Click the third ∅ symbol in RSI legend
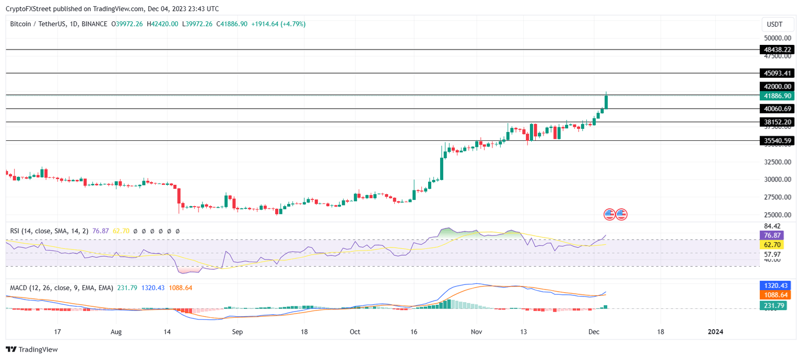Viewport: 802px width, 359px height. (152, 230)
